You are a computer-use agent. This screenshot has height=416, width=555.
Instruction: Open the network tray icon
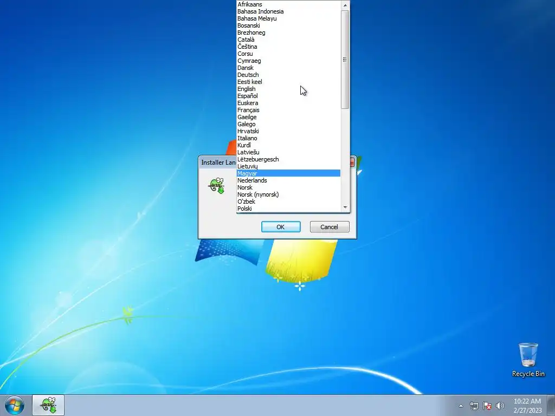point(474,406)
